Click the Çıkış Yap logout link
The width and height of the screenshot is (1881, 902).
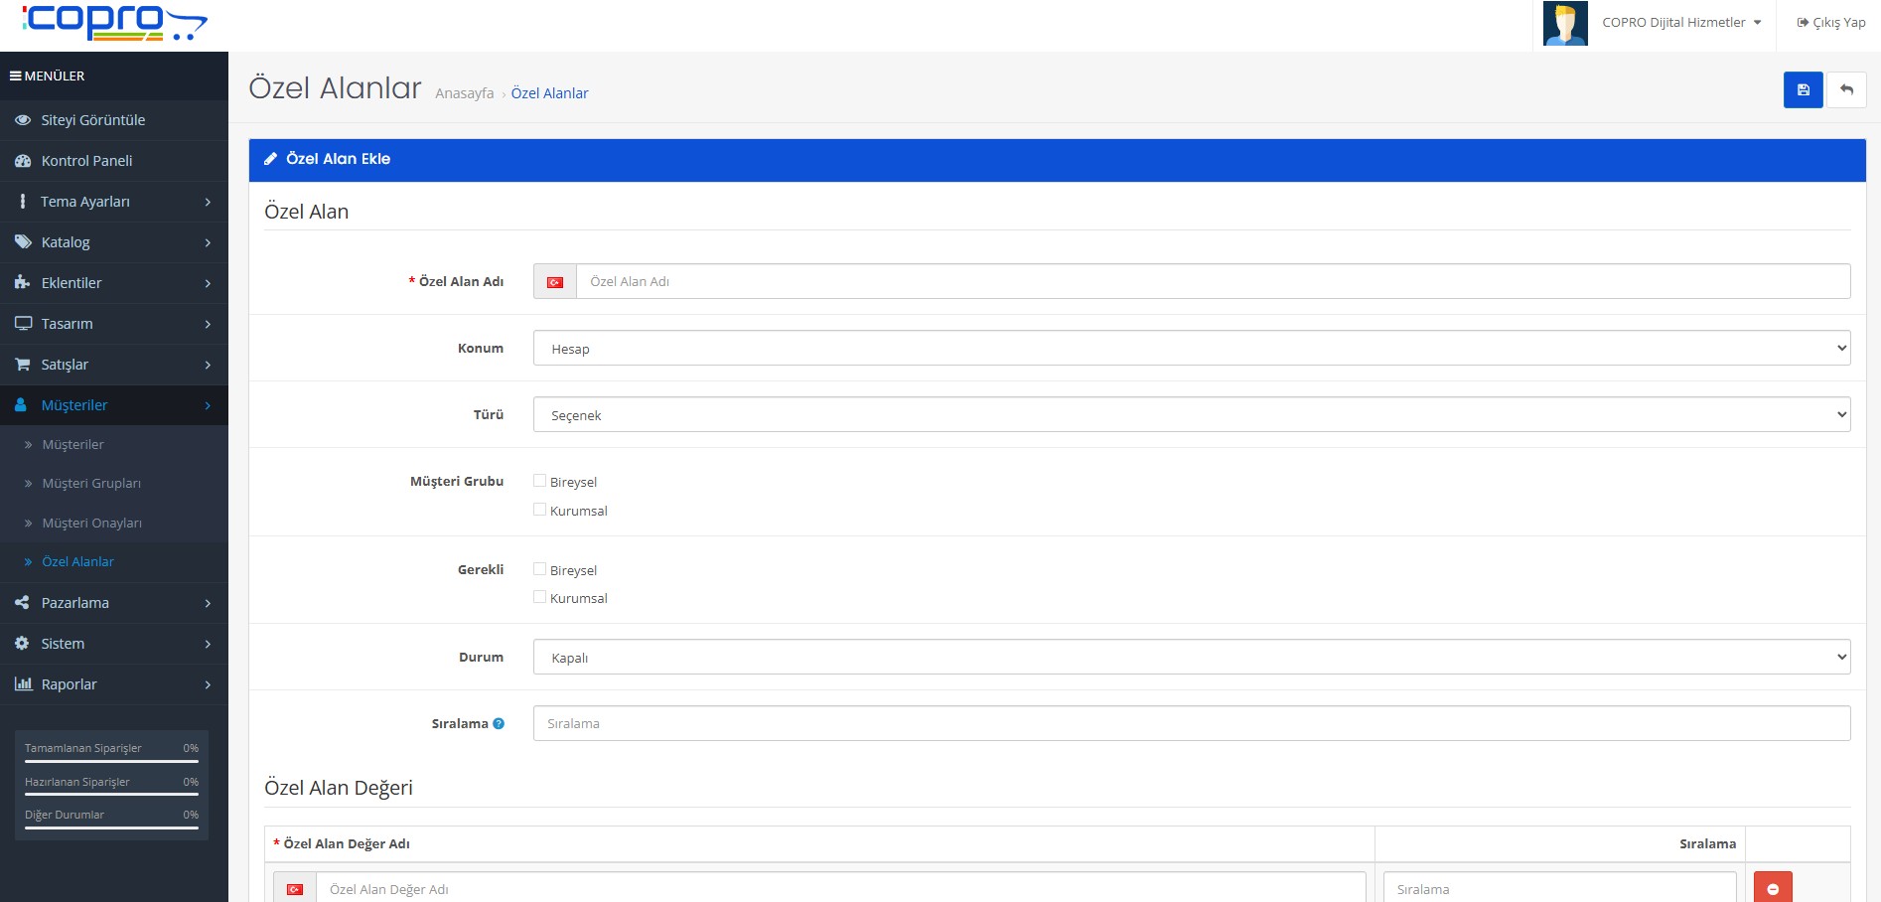tap(1830, 23)
